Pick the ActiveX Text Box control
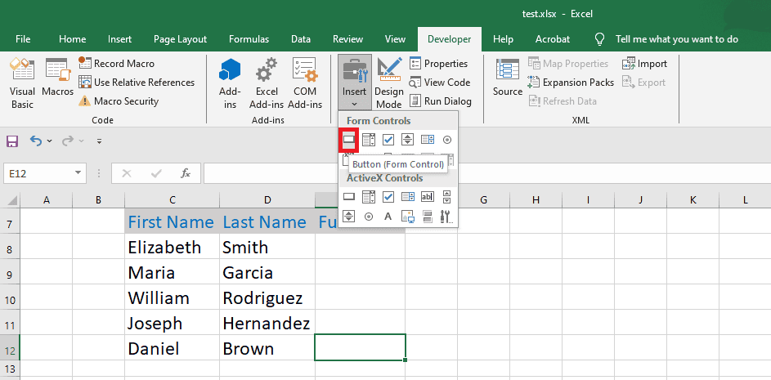Image resolution: width=771 pixels, height=380 pixels. click(x=427, y=196)
